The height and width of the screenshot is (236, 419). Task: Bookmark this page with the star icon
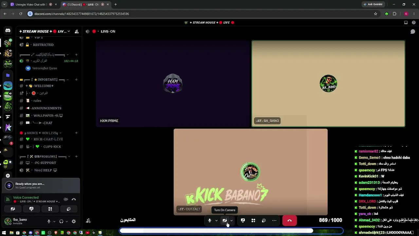point(375,14)
